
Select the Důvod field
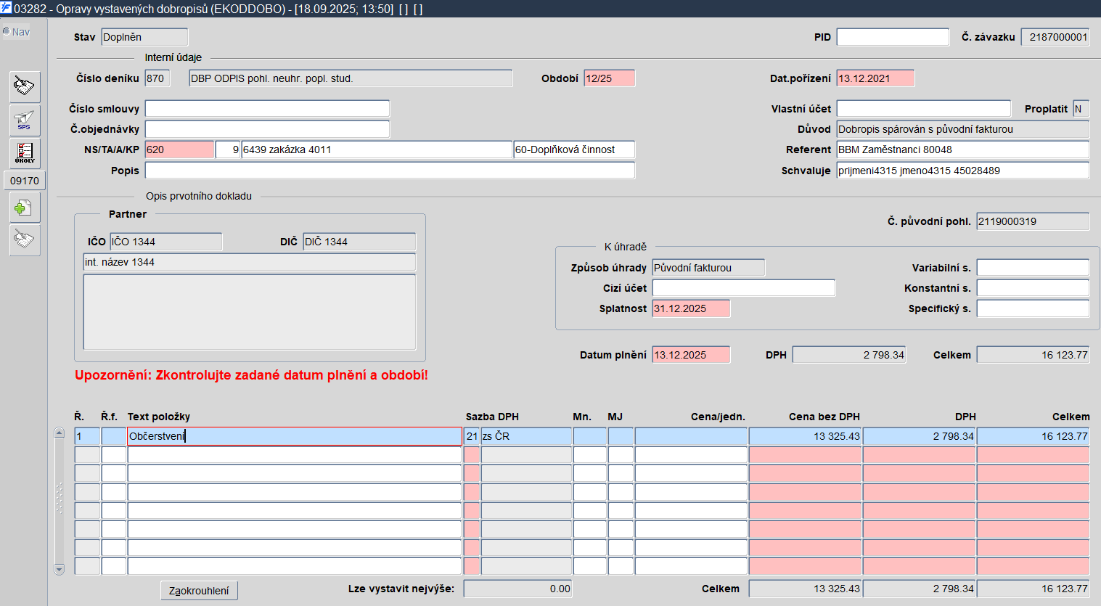coord(962,129)
